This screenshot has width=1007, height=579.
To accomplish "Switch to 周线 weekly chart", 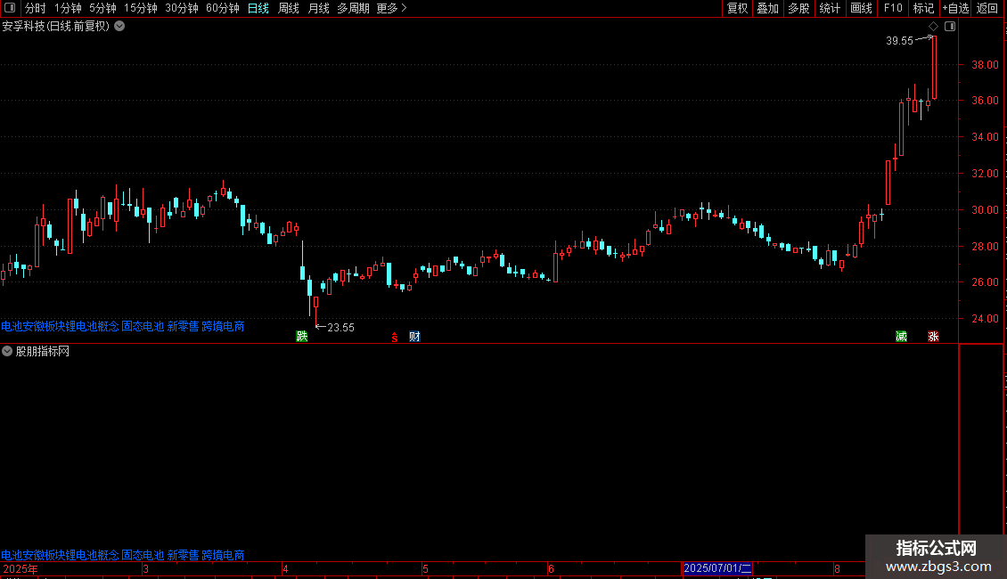I will point(289,8).
